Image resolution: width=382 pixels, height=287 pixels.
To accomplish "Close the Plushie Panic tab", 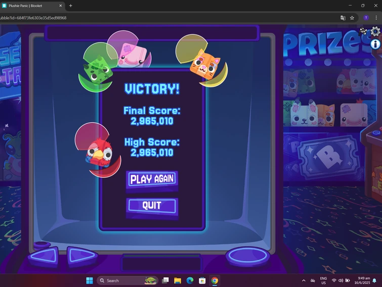I will point(60,6).
